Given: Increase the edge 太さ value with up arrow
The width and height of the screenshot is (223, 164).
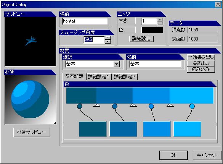Looking at the screenshot, I should (160, 19).
